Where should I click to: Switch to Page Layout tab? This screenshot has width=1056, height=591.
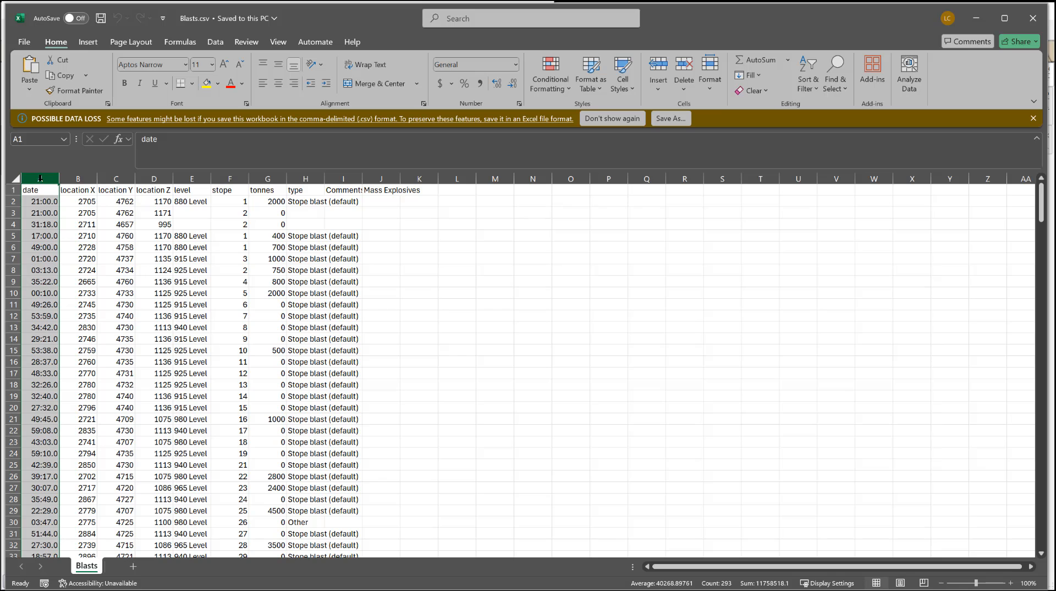coord(131,42)
